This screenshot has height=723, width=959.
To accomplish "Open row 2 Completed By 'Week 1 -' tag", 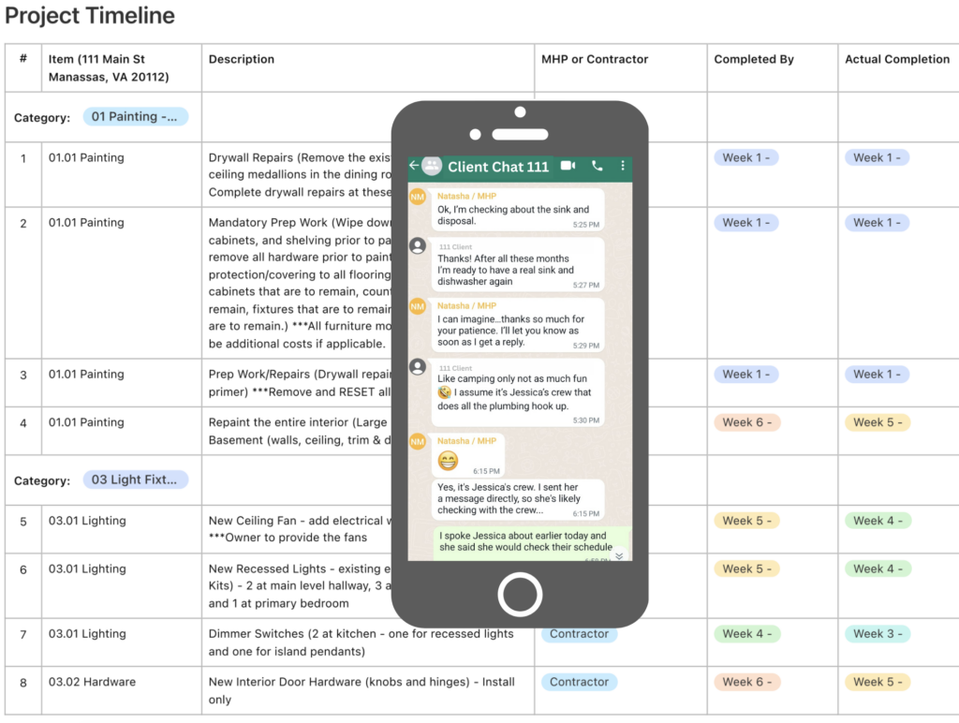I will pos(746,223).
